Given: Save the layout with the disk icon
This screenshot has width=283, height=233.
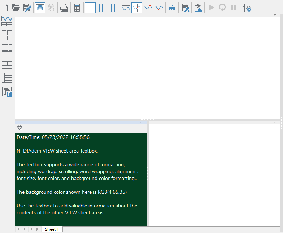Looking at the screenshot, I should click(x=27, y=7).
